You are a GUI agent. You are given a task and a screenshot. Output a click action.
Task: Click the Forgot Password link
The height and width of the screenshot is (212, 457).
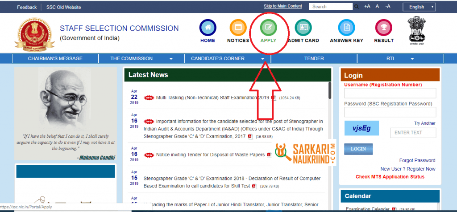[x=417, y=160]
